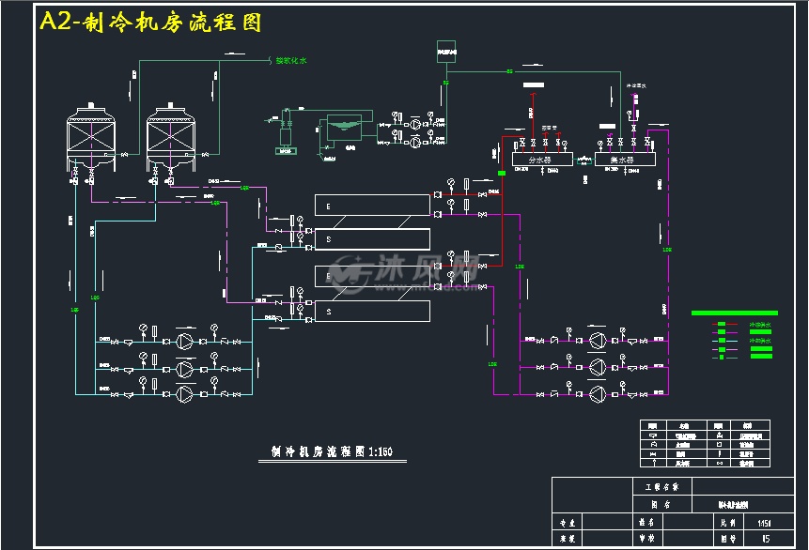Select the expansion tank box at top

[x=446, y=52]
